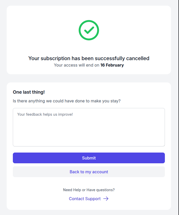Click the white space below the Contact Support link

coord(89,206)
